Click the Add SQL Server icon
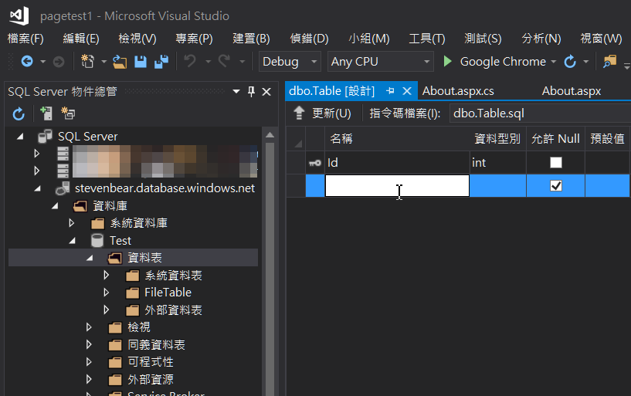The height and width of the screenshot is (396, 631). [x=46, y=113]
